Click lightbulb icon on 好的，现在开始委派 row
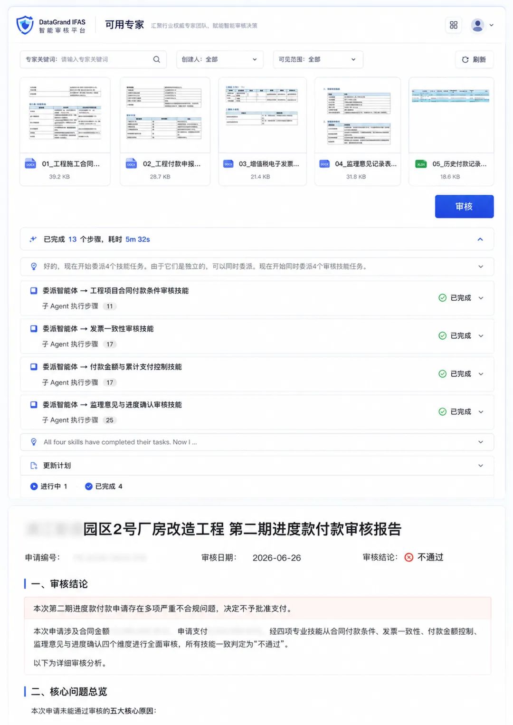This screenshot has height=725, width=513. click(x=34, y=267)
